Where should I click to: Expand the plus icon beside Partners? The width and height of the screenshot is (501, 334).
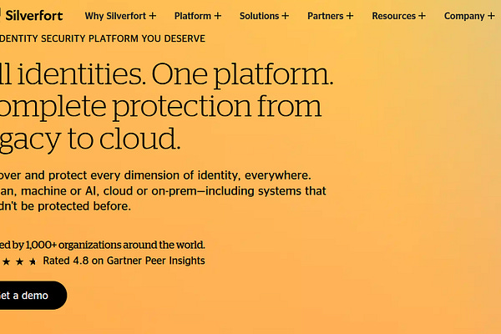tap(350, 16)
